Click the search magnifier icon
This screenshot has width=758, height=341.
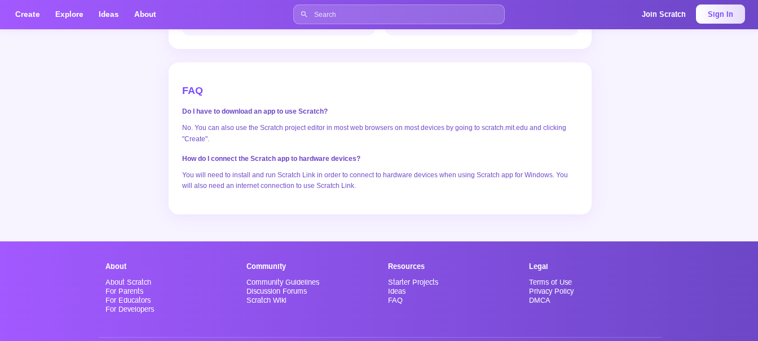pyautogui.click(x=304, y=15)
